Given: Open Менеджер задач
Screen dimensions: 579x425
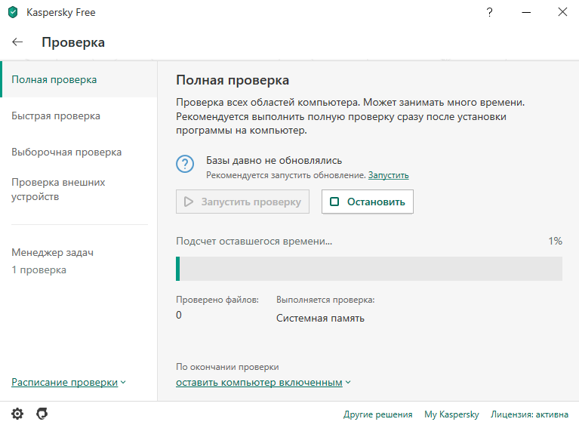Looking at the screenshot, I should [53, 253].
